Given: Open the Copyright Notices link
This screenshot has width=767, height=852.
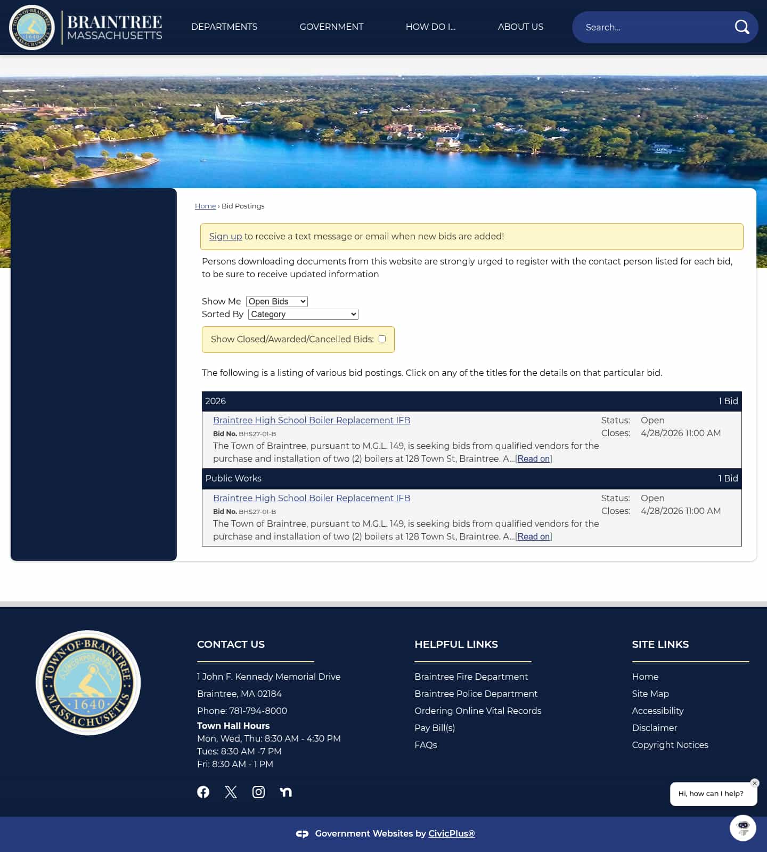Looking at the screenshot, I should 670,745.
